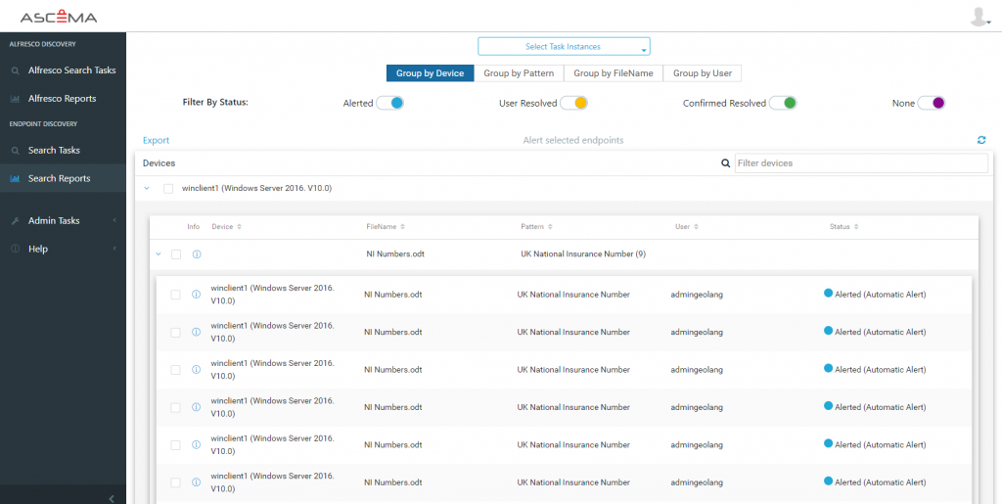Switch to the Group by Pattern tab
1002x504 pixels.
point(519,73)
